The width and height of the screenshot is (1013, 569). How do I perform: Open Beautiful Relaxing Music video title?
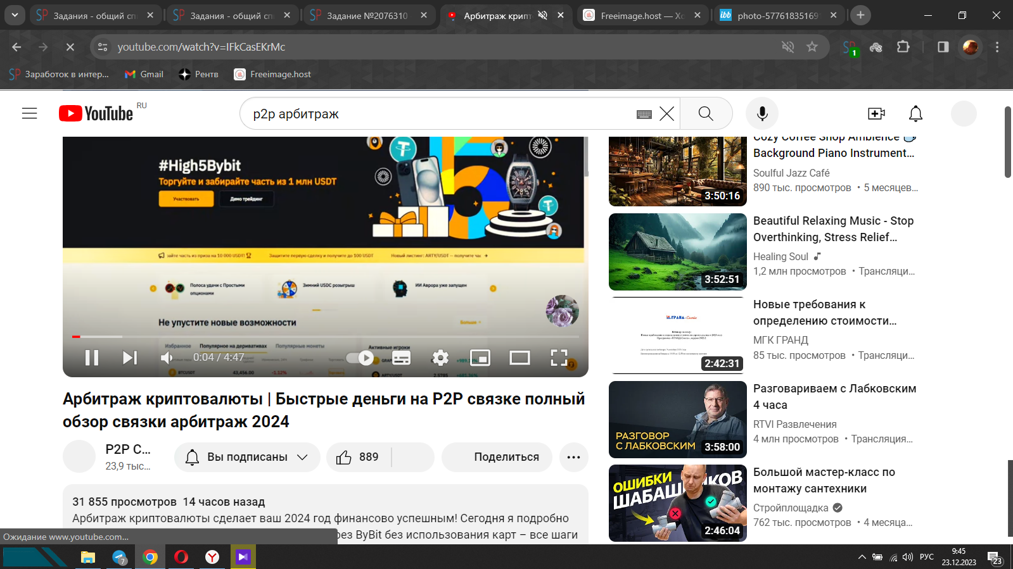pyautogui.click(x=833, y=229)
